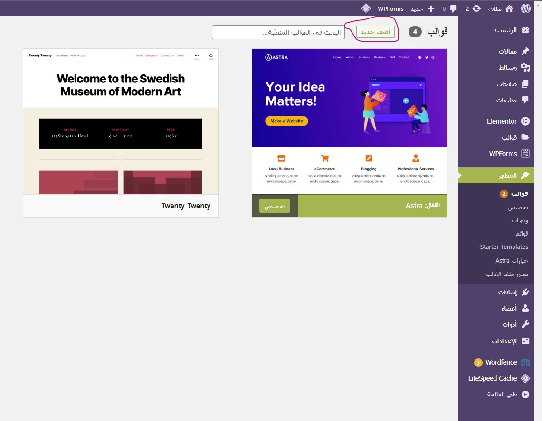
Task: Click طي القائمة to collapse menu
Action: point(502,394)
